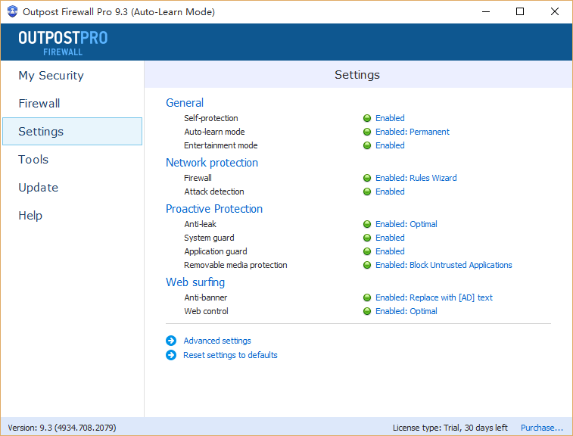Click the green status dot for Application guard

click(x=367, y=251)
